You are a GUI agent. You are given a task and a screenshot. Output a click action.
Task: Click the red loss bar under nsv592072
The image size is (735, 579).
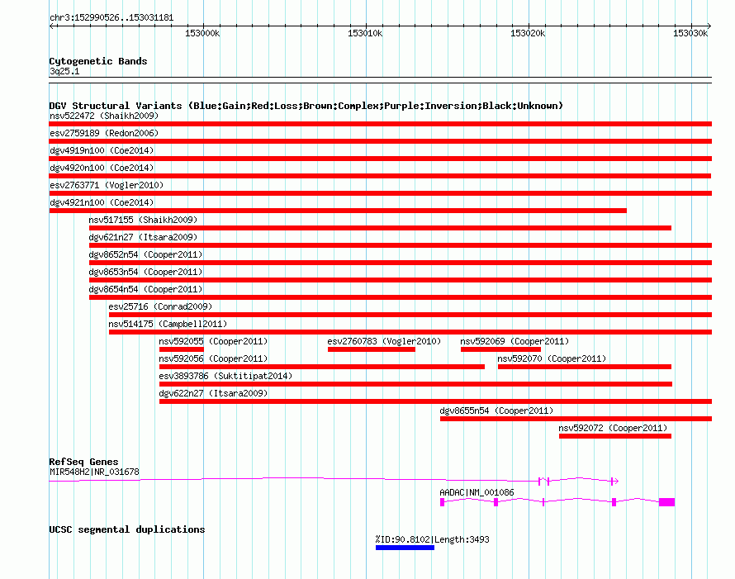click(615, 436)
